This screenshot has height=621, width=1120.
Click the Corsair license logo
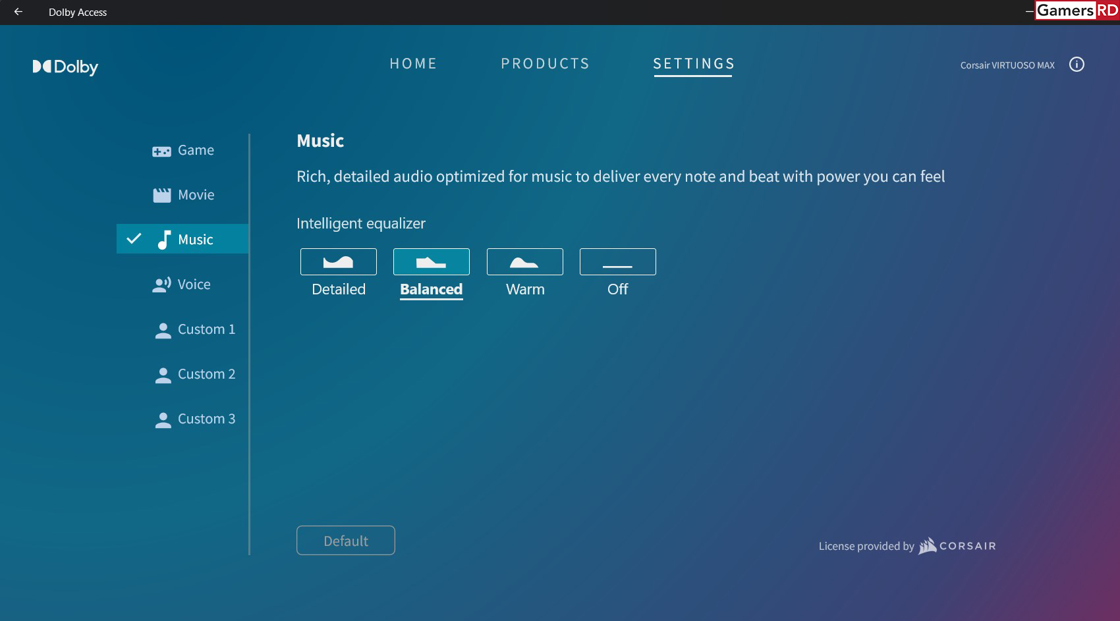coord(957,546)
